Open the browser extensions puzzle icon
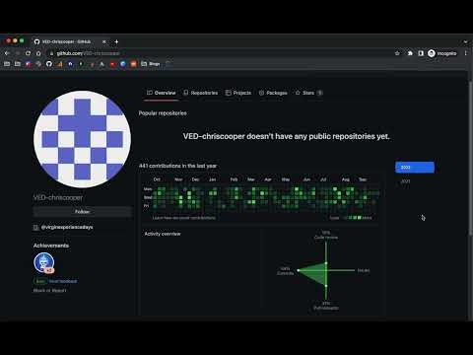This screenshot has width=473, height=355. coord(410,53)
